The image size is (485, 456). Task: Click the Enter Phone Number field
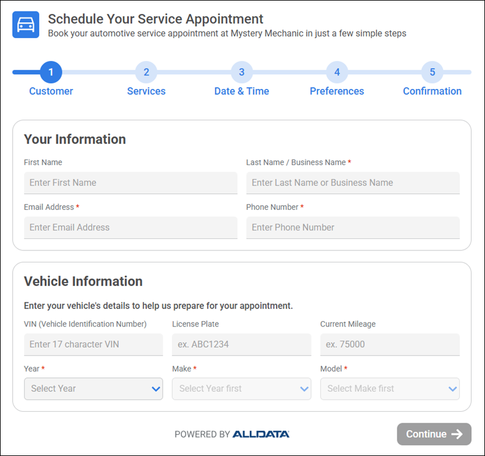point(353,227)
